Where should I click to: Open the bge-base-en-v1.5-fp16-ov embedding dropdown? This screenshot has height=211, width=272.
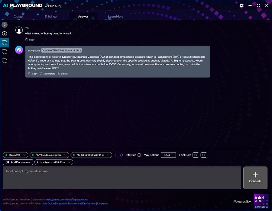pos(54,162)
